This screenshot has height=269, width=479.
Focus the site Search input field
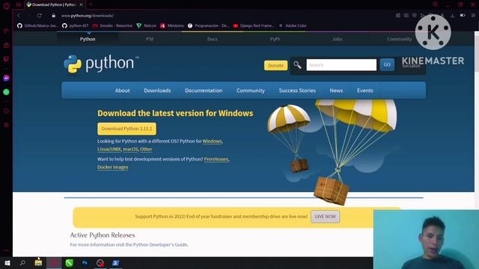341,65
